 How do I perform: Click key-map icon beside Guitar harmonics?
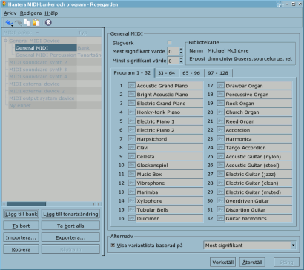[x=220, y=218]
